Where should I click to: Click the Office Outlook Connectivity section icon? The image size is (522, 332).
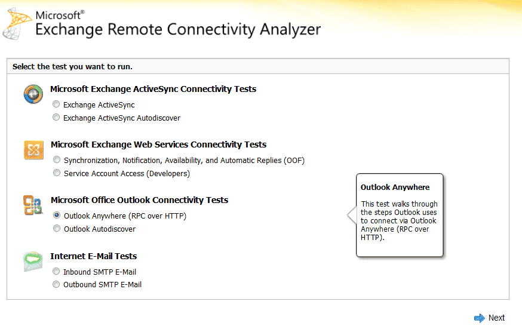pos(33,205)
